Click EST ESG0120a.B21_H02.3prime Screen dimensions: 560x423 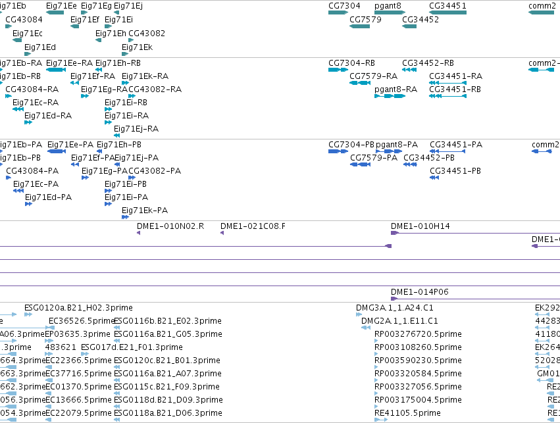[x=78, y=308]
